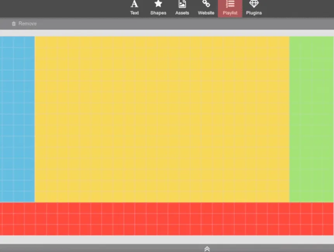
Task: Toggle the Playlist tool
Action: (x=230, y=8)
